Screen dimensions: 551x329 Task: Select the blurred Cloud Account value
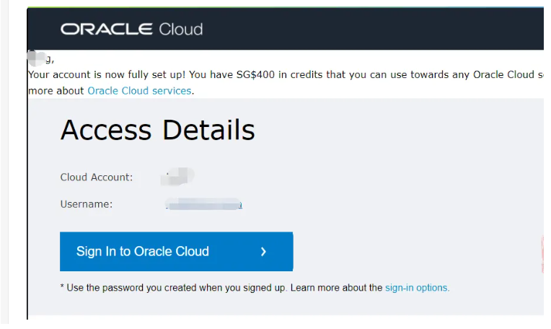[177, 176]
